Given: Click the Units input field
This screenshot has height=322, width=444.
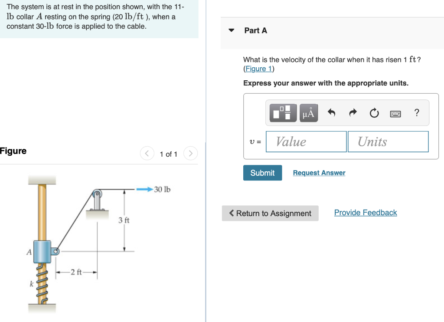Looking at the screenshot, I should click(x=388, y=141).
